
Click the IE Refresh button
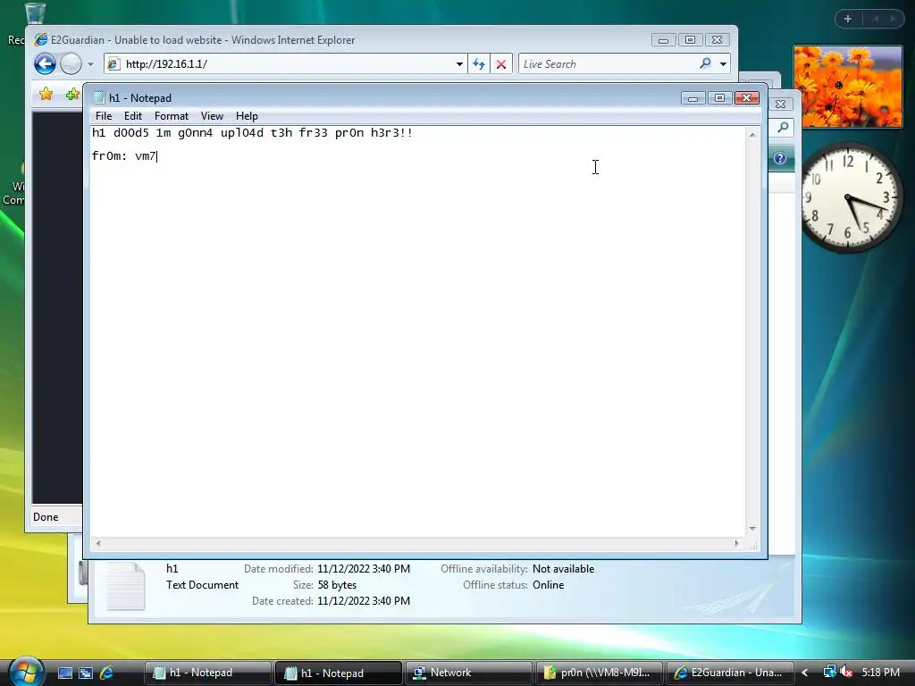point(479,63)
